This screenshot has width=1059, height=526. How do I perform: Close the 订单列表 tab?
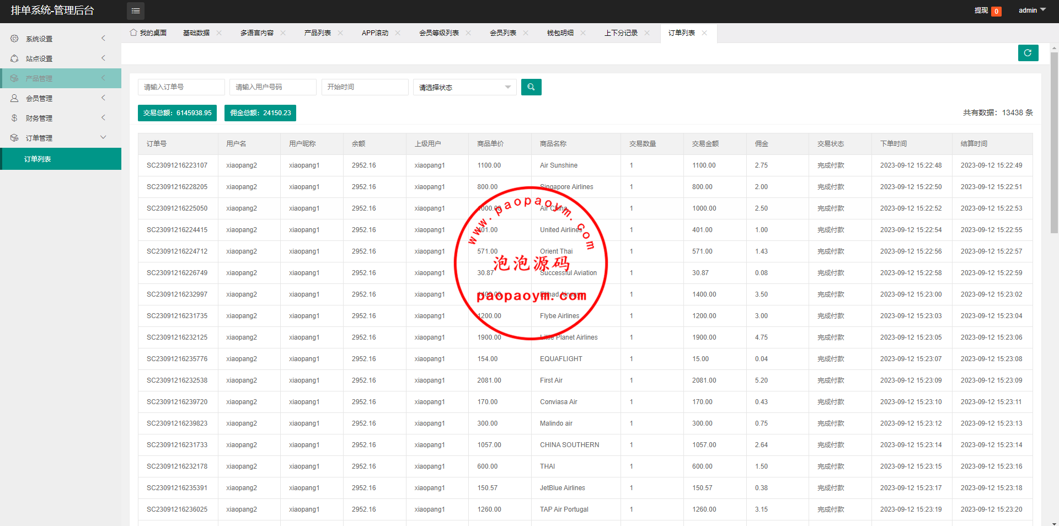point(704,33)
